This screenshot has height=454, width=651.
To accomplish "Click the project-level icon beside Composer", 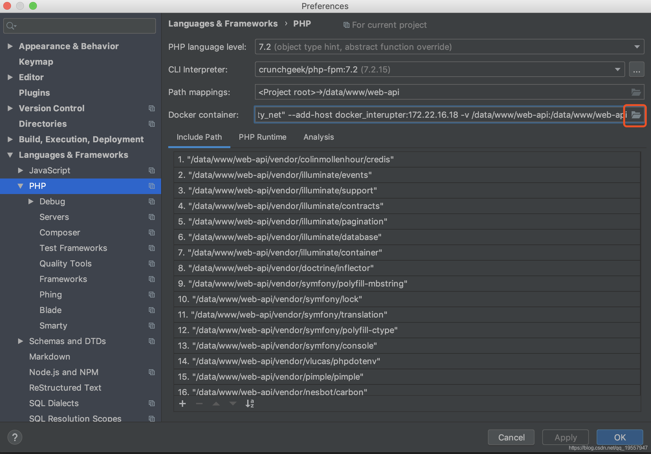I will click(152, 232).
